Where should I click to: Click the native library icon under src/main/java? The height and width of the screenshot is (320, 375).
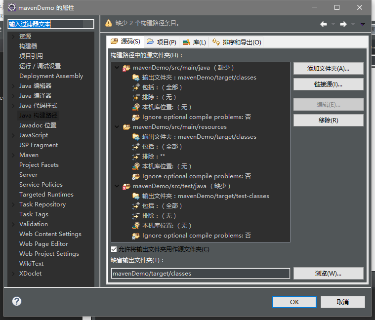pyautogui.click(x=136, y=107)
